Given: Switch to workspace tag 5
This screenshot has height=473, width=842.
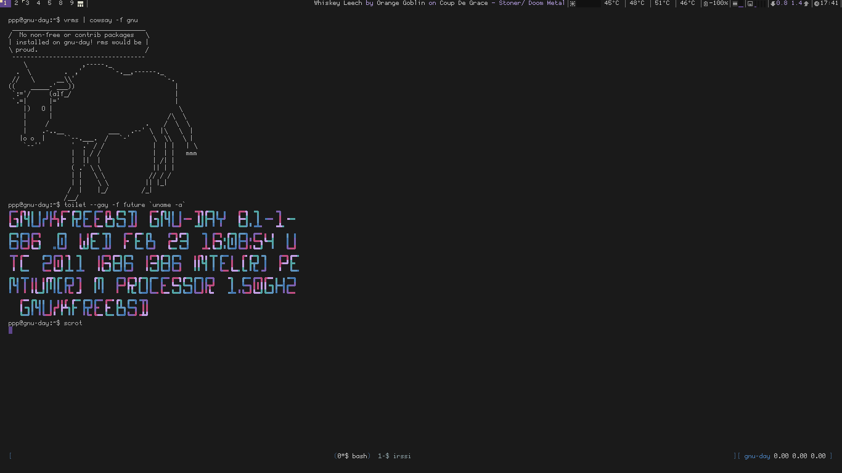Looking at the screenshot, I should [49, 3].
